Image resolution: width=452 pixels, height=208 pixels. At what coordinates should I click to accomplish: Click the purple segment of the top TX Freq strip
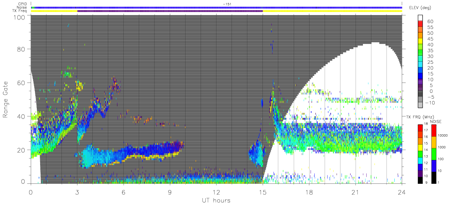(x=170, y=11)
